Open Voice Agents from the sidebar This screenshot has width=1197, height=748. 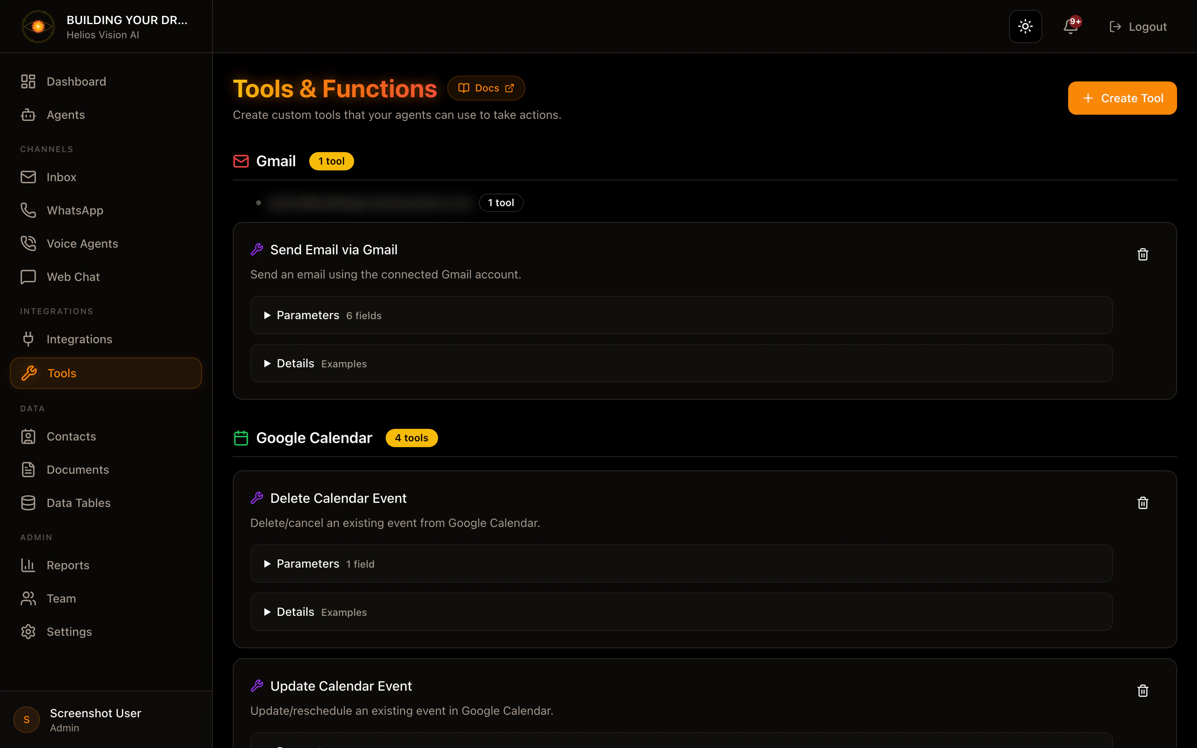click(82, 243)
